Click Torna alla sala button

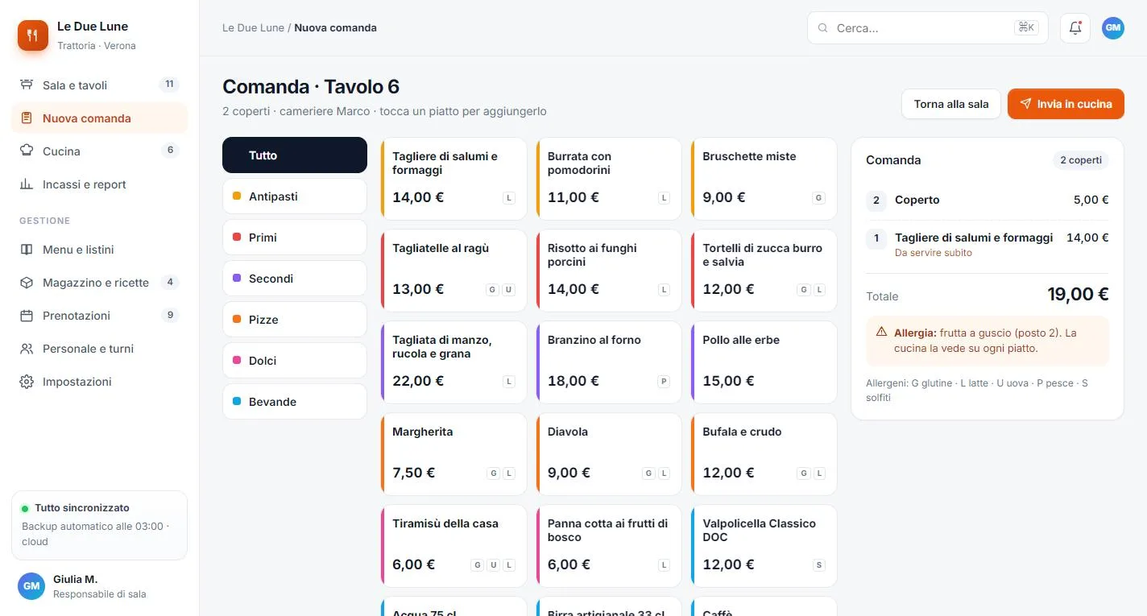951,104
